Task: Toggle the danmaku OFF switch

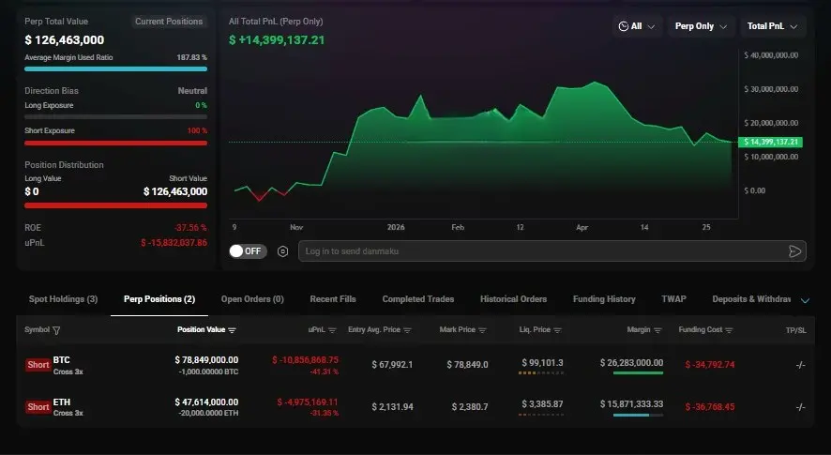Action: tap(248, 251)
